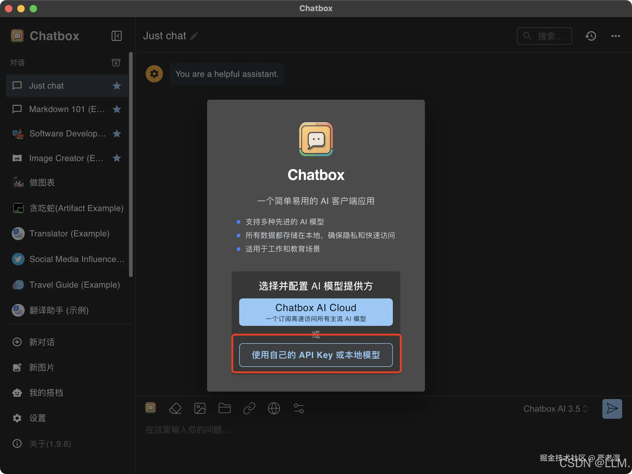This screenshot has height=474, width=632.
Task: Click 使用自己的 API Key 或本地模型 button
Action: click(316, 355)
